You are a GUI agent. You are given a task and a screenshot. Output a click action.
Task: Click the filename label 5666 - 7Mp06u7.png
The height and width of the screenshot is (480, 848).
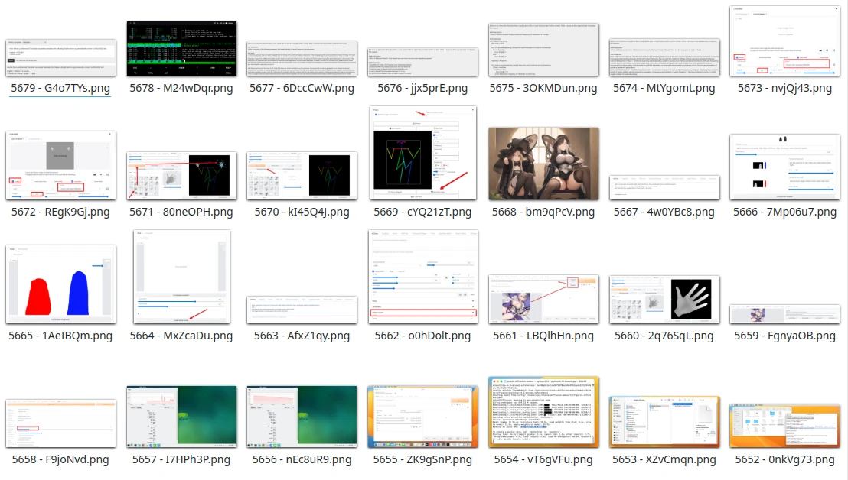point(784,212)
